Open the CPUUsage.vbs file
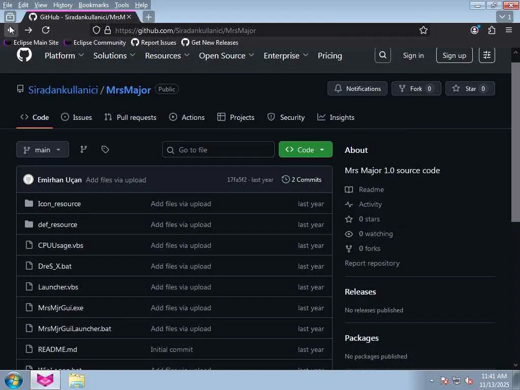 click(61, 245)
